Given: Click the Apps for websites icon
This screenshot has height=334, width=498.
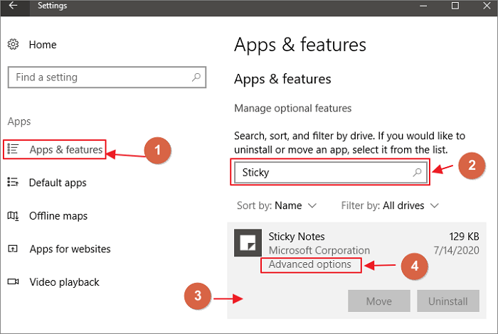Looking at the screenshot, I should (13, 249).
